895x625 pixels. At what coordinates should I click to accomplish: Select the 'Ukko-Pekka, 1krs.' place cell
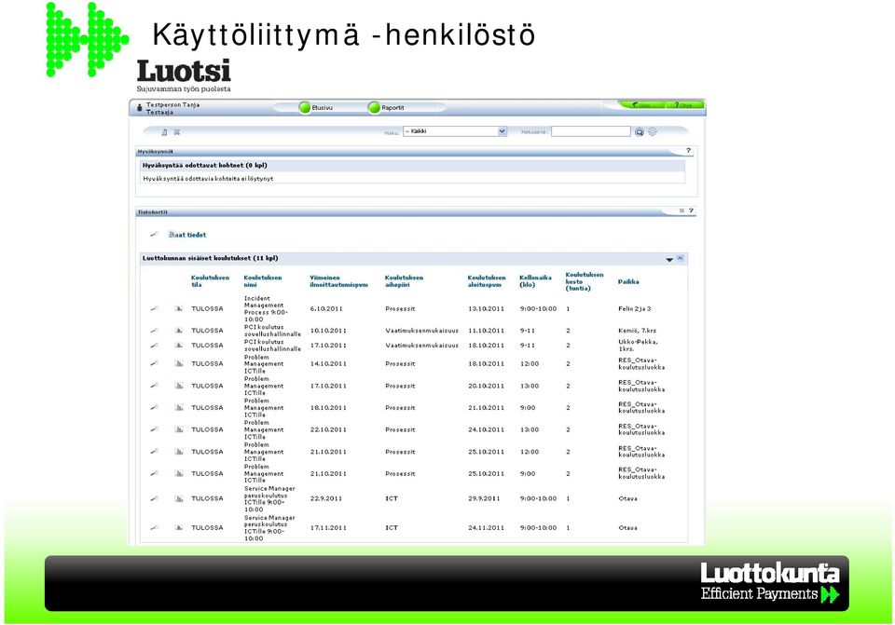click(638, 345)
